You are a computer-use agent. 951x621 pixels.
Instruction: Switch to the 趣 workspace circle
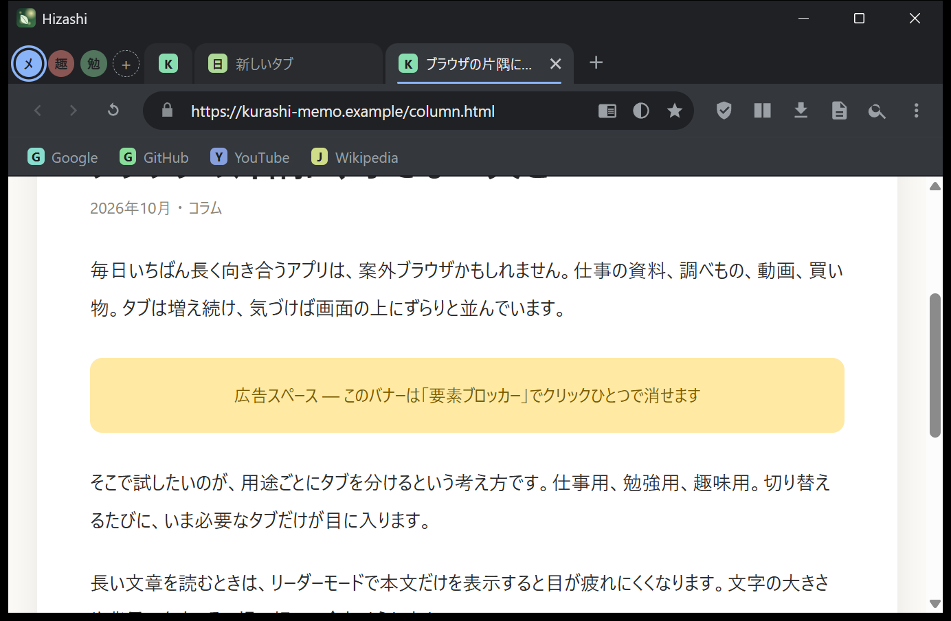61,64
